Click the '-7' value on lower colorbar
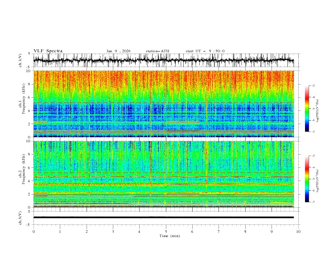The image size is (336, 260). point(313,202)
